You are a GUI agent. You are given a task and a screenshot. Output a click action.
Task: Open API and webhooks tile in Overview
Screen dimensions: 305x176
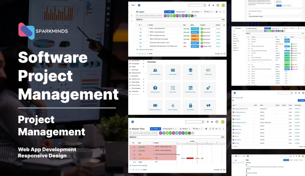pyautogui.click(x=173, y=107)
